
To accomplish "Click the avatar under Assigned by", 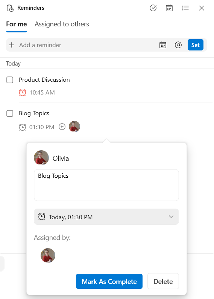I will [48, 256].
